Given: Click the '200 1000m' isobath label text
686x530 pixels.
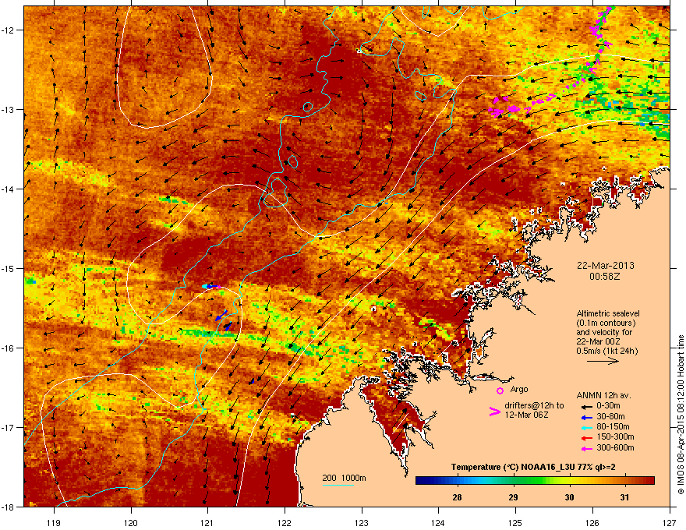Looking at the screenshot, I should (344, 478).
